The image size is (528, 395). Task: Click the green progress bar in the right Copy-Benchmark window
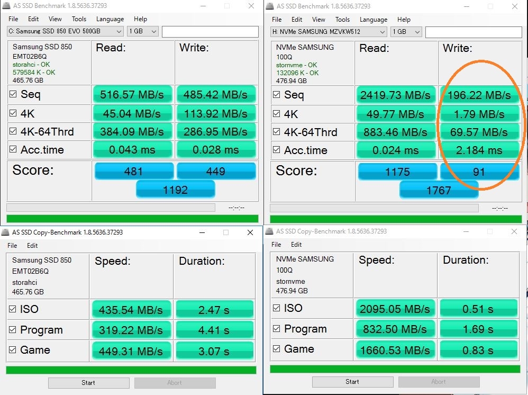click(x=395, y=369)
